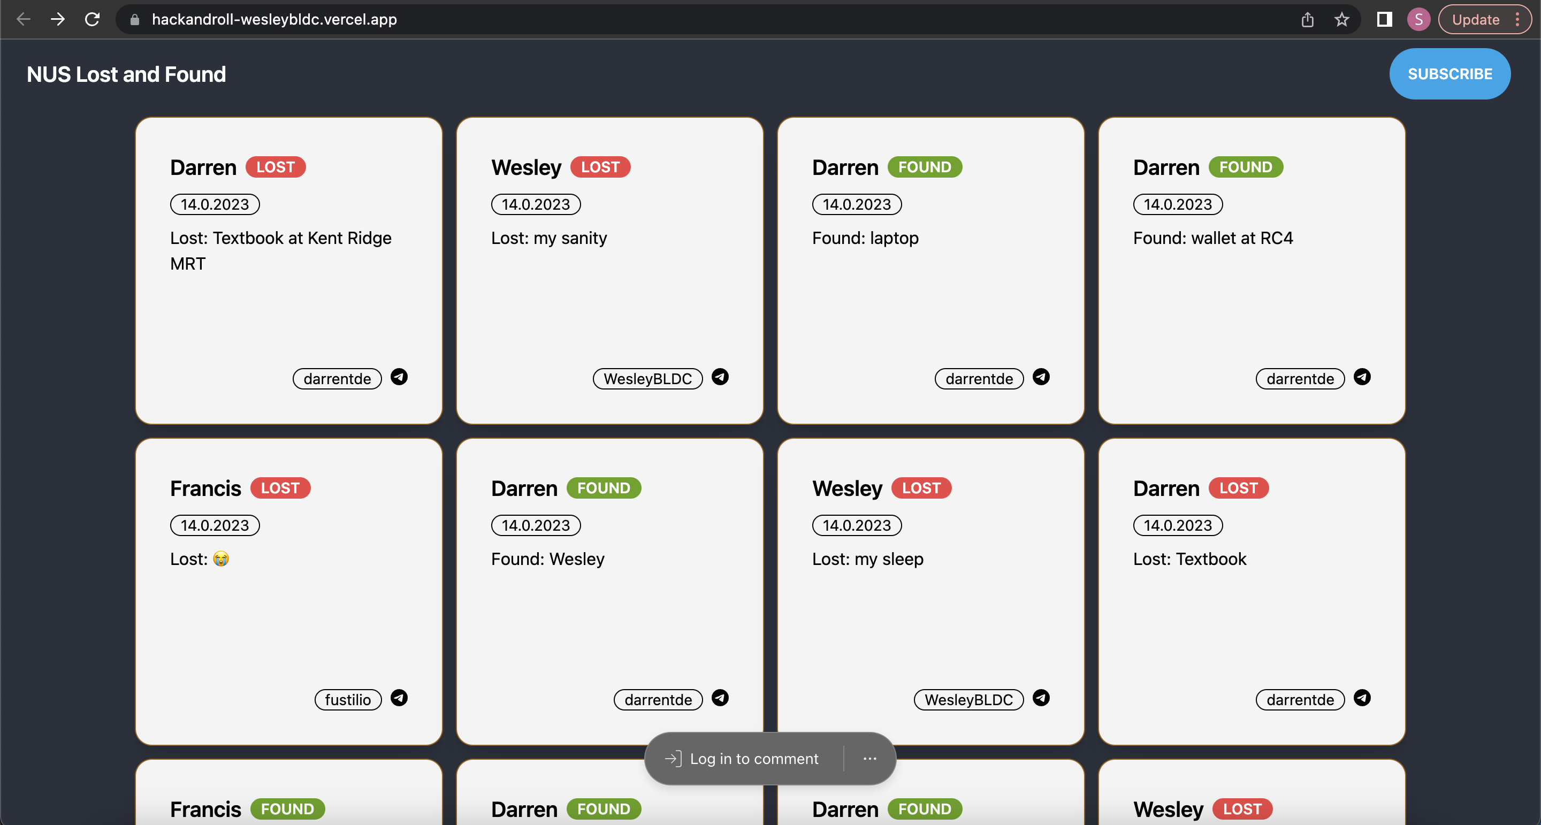
Task: Click the address bar URL
Action: 274,20
